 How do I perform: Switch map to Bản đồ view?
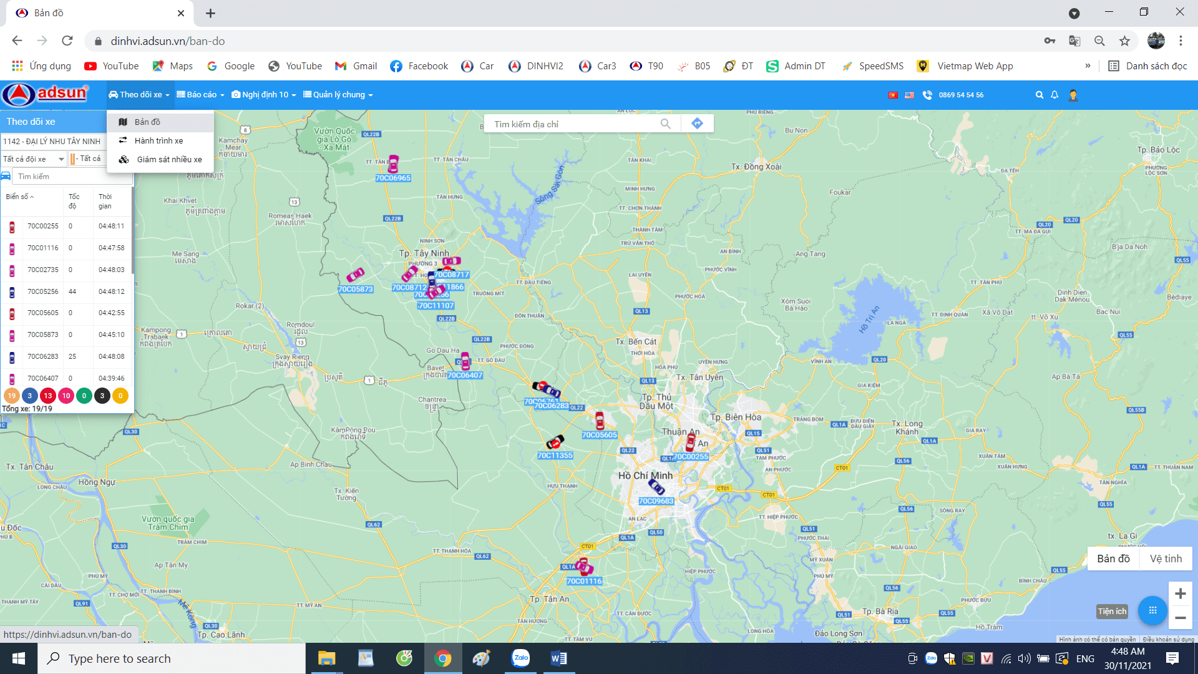pos(1113,559)
